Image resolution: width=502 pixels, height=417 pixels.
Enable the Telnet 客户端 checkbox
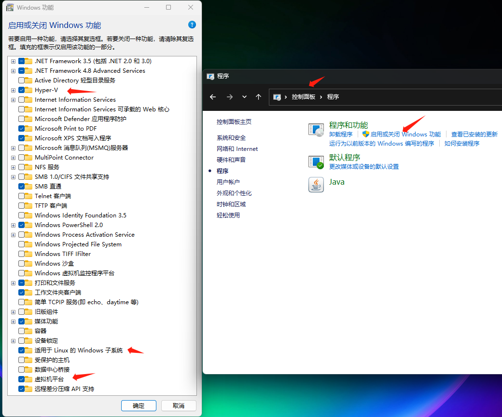click(x=21, y=196)
